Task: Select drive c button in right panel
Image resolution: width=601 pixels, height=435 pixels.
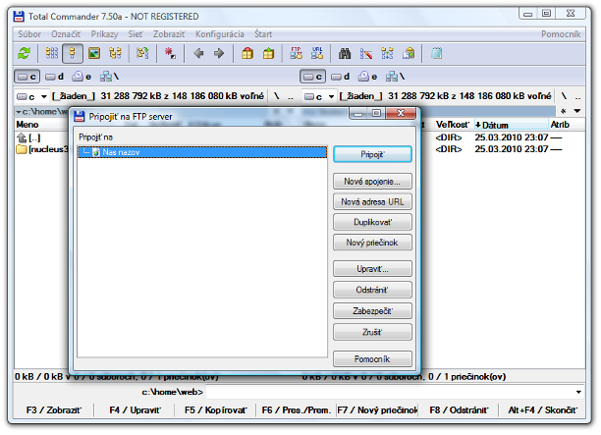Action: [312, 77]
